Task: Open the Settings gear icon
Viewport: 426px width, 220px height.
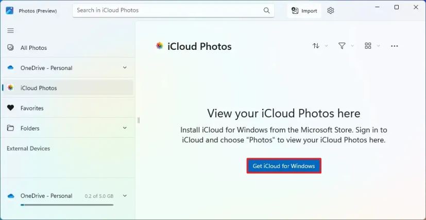Action: click(x=331, y=10)
